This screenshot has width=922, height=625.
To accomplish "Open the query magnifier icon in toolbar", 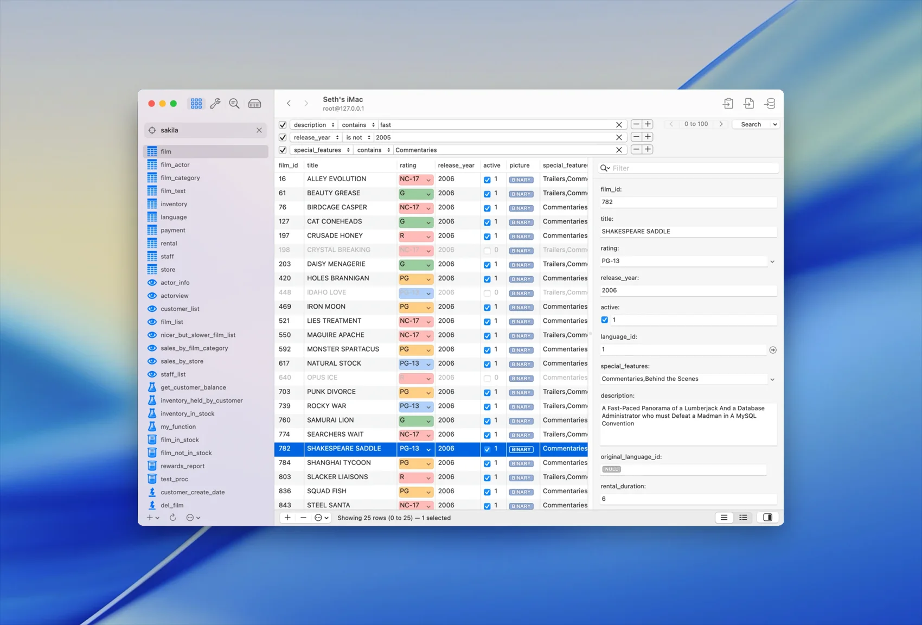I will coord(234,104).
